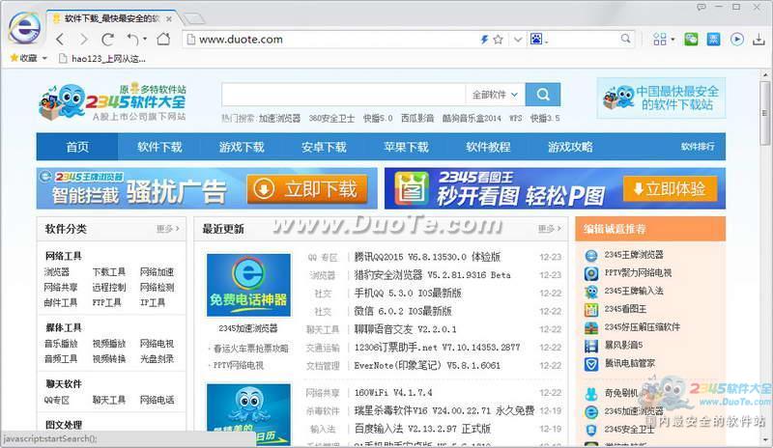Click hot search link 酷狗音乐盒2014

[472, 119]
